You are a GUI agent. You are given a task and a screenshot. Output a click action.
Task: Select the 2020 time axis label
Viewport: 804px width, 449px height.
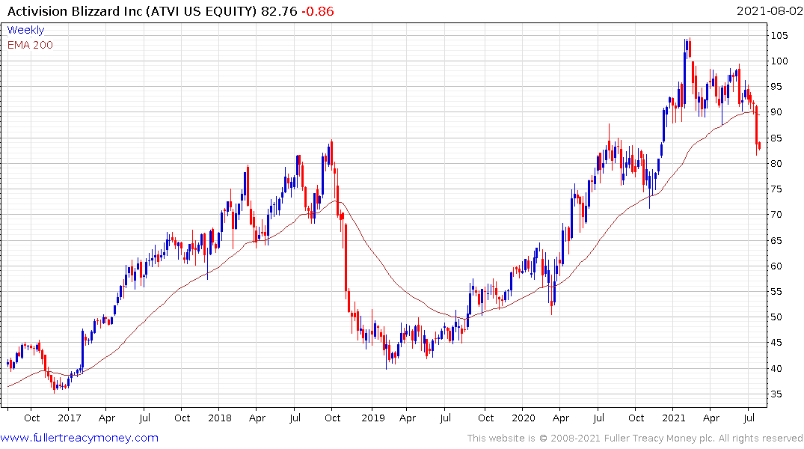coord(524,418)
